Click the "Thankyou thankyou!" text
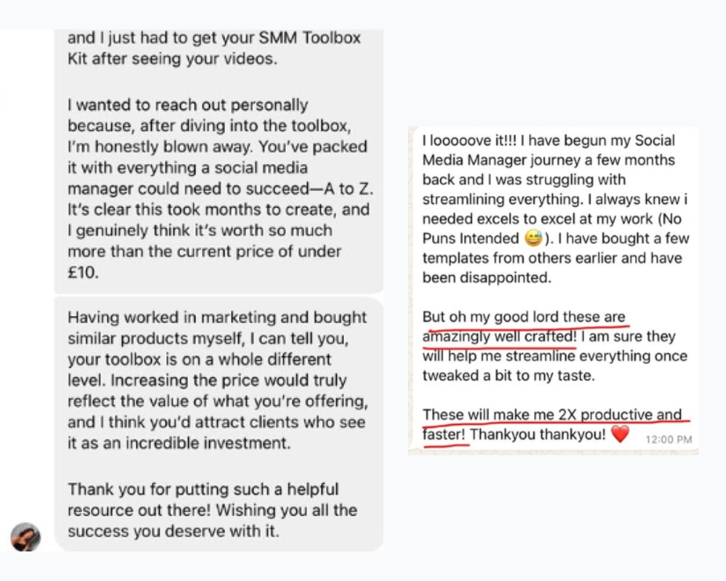This screenshot has height=581, width=726. click(539, 435)
